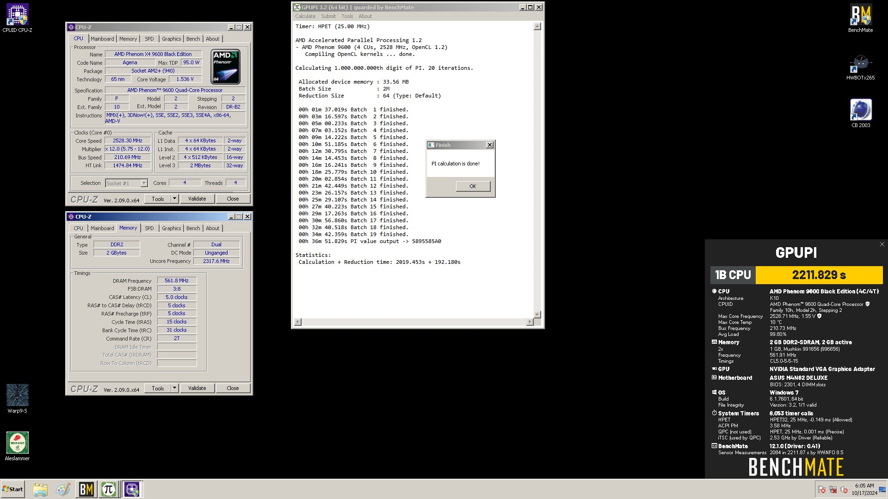Open Calculate menu in GPUPI

[x=305, y=16]
